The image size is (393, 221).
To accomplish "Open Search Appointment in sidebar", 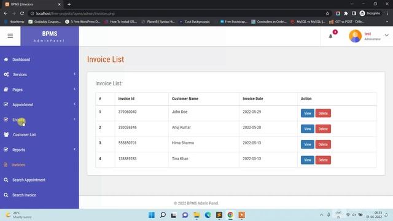I will click(x=29, y=180).
